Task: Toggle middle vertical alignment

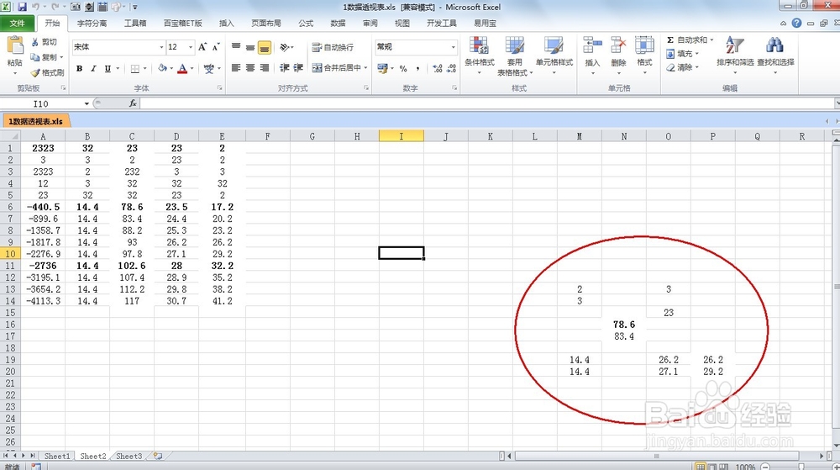Action: click(250, 47)
